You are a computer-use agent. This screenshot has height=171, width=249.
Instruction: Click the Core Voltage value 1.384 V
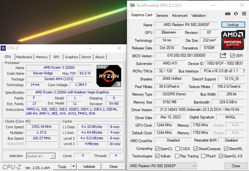point(81,85)
